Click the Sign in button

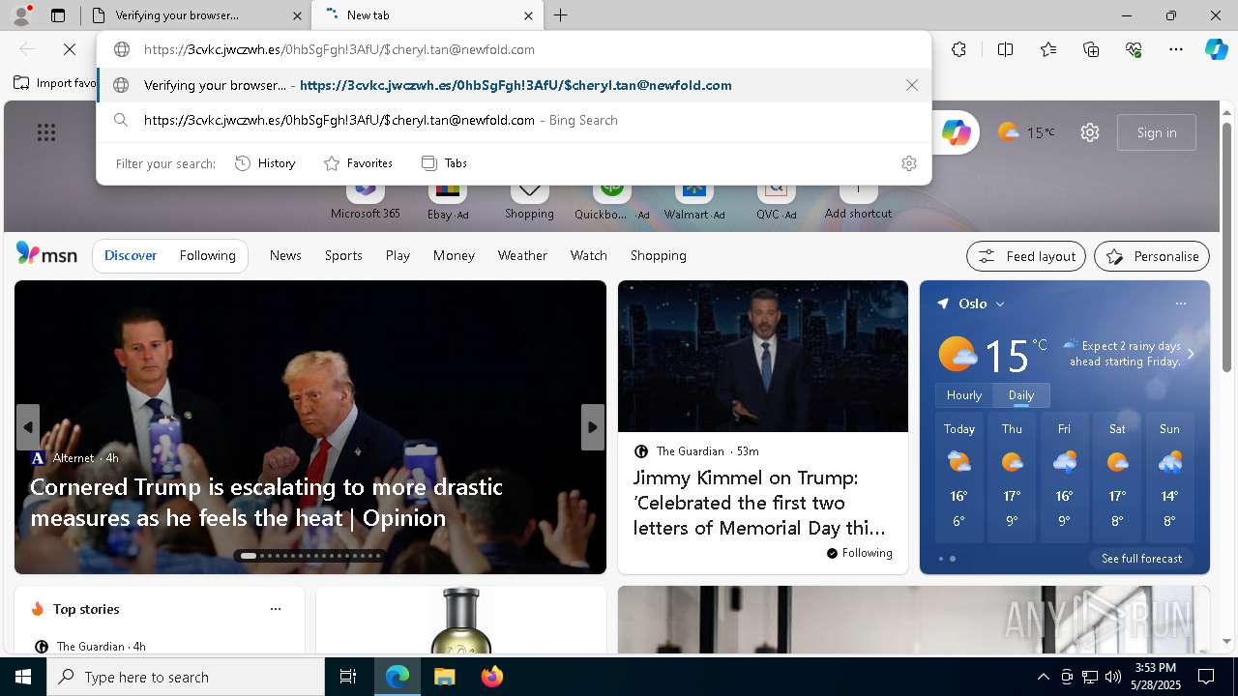click(x=1157, y=132)
